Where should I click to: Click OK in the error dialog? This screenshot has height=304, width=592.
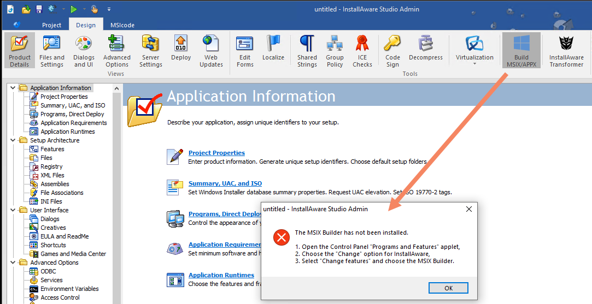448,288
